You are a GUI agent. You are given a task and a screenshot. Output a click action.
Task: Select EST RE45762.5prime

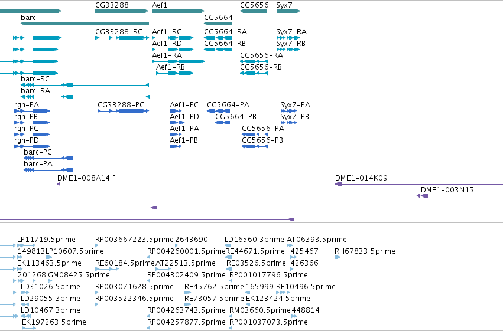(215, 287)
